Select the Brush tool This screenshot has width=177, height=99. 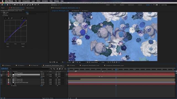coord(28,5)
